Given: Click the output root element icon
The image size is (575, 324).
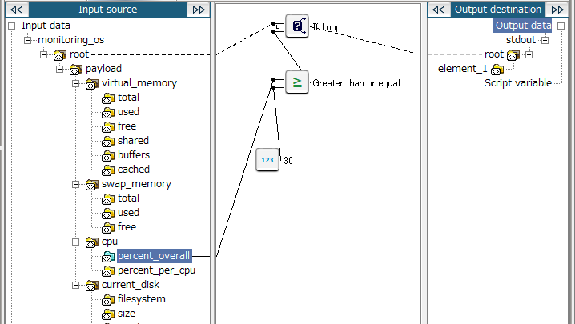Looking at the screenshot, I should coord(513,55).
